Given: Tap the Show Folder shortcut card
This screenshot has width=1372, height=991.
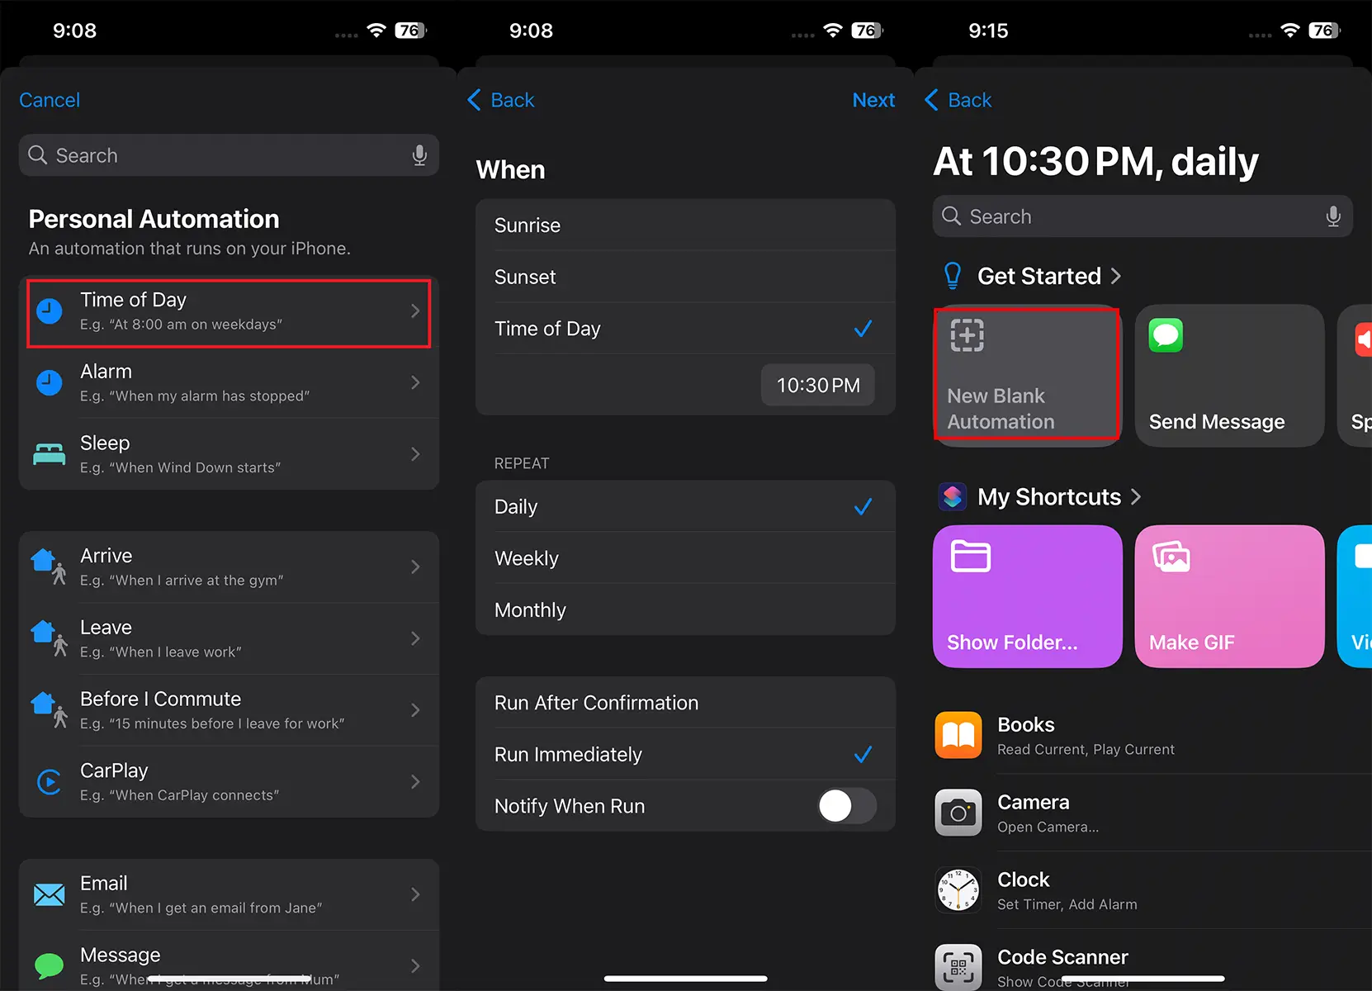Looking at the screenshot, I should click(x=1027, y=596).
